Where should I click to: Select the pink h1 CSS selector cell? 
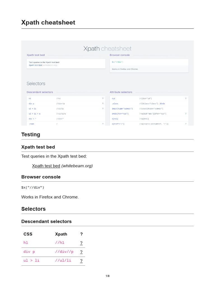pos(26,243)
